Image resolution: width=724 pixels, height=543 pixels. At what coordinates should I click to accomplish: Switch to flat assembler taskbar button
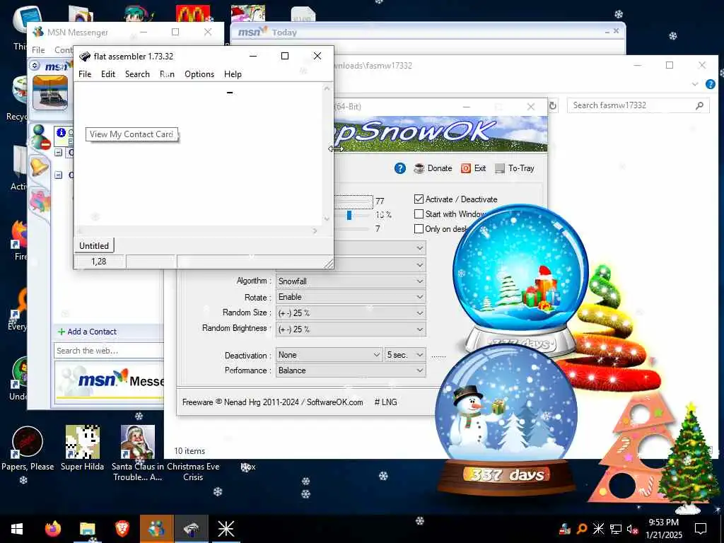(191, 529)
